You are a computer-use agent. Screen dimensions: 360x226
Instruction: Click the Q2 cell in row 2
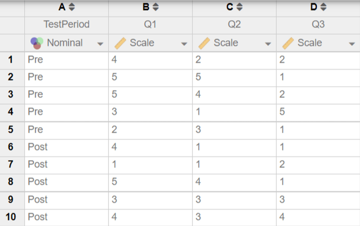[234, 77]
